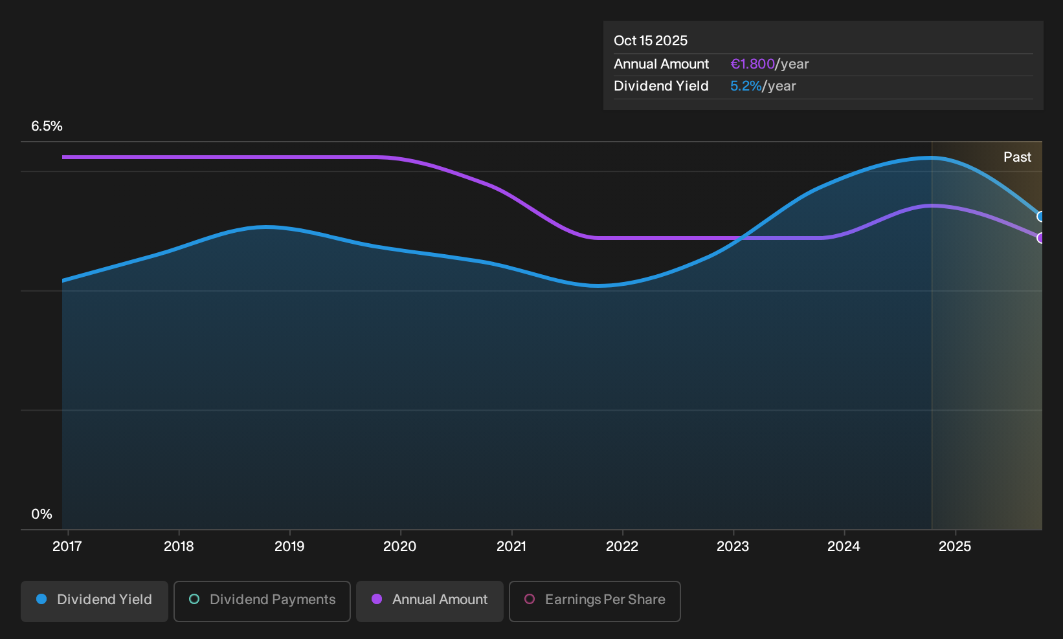Click the Dividend Yield tooltip row label
The image size is (1063, 639).
click(x=662, y=86)
